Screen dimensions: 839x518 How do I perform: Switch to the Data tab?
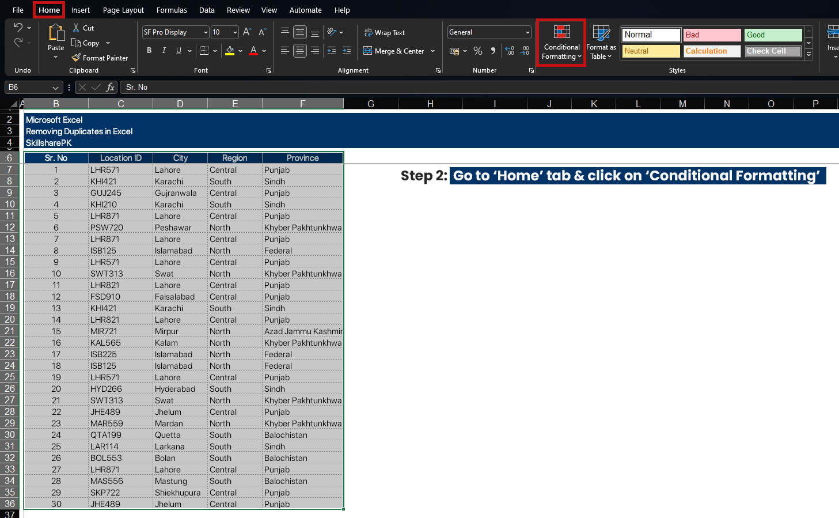[207, 10]
